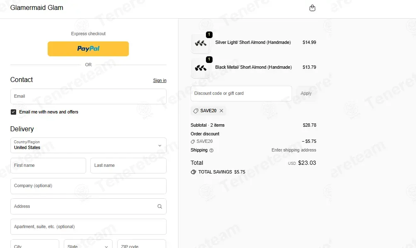416x248 pixels.
Task: Uncheck Email me with news and offers
Action: [x=14, y=112]
